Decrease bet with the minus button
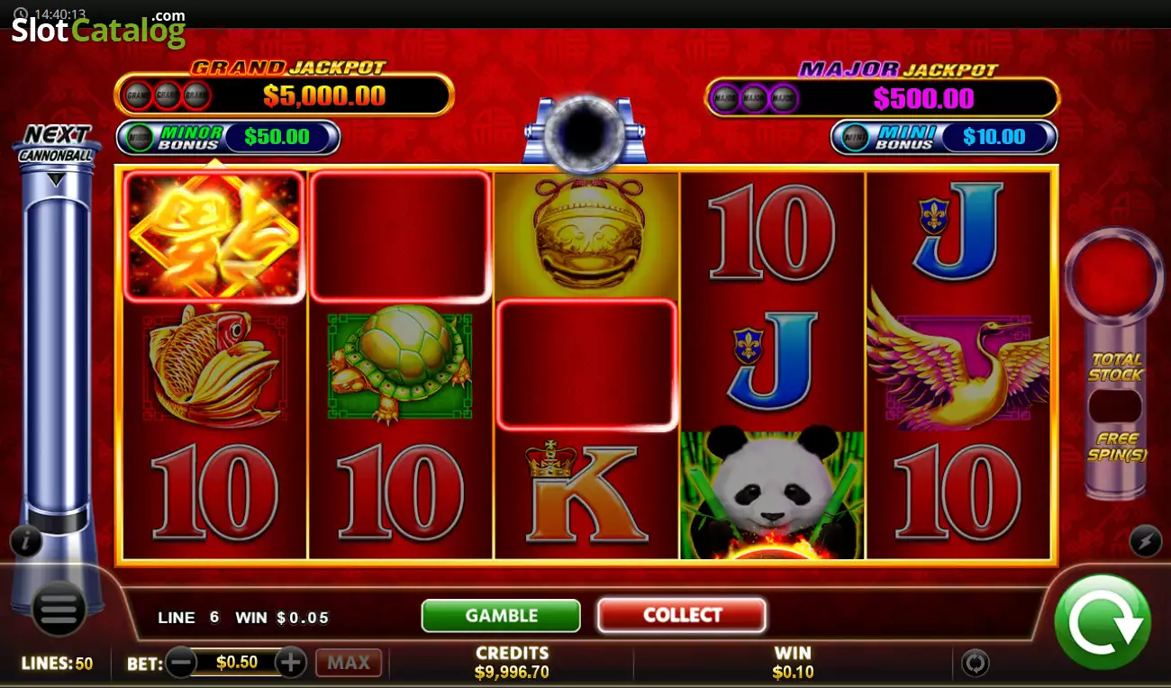Image resolution: width=1171 pixels, height=688 pixels. pos(181,663)
